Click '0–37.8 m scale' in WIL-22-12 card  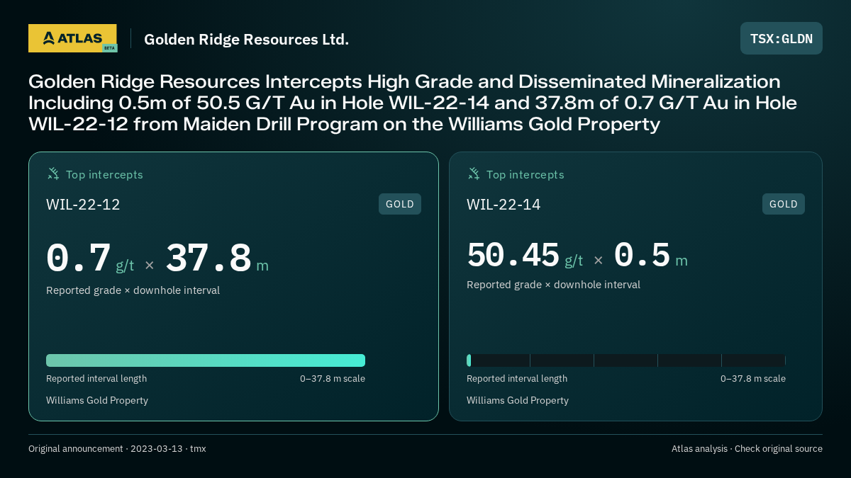click(333, 379)
